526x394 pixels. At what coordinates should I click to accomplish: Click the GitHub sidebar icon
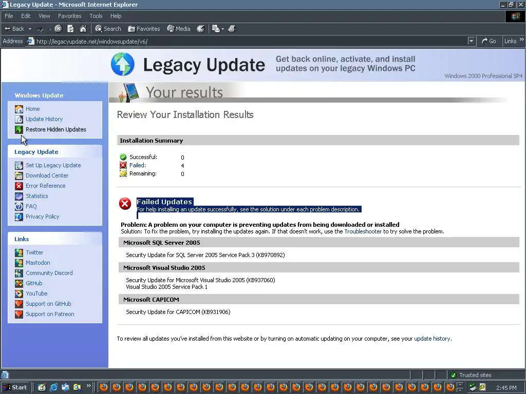(19, 283)
